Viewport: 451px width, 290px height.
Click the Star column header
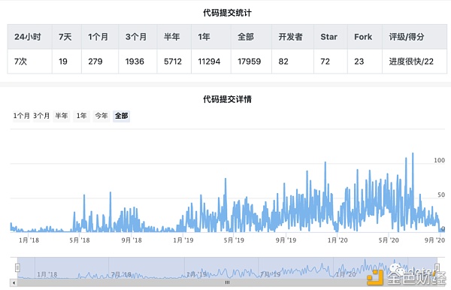(x=331, y=37)
